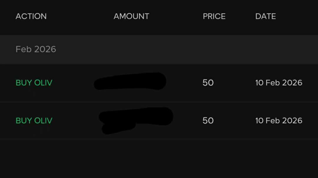The width and height of the screenshot is (318, 178).
Task: Click blank right end of Feb 2026 band
Action: 265,49
